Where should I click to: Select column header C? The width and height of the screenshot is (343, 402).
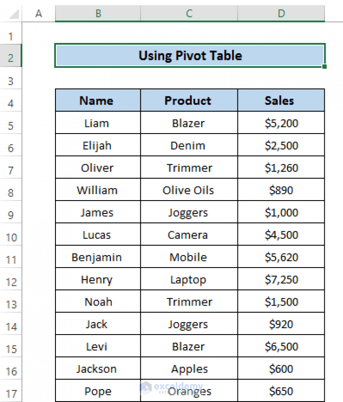[x=189, y=13]
